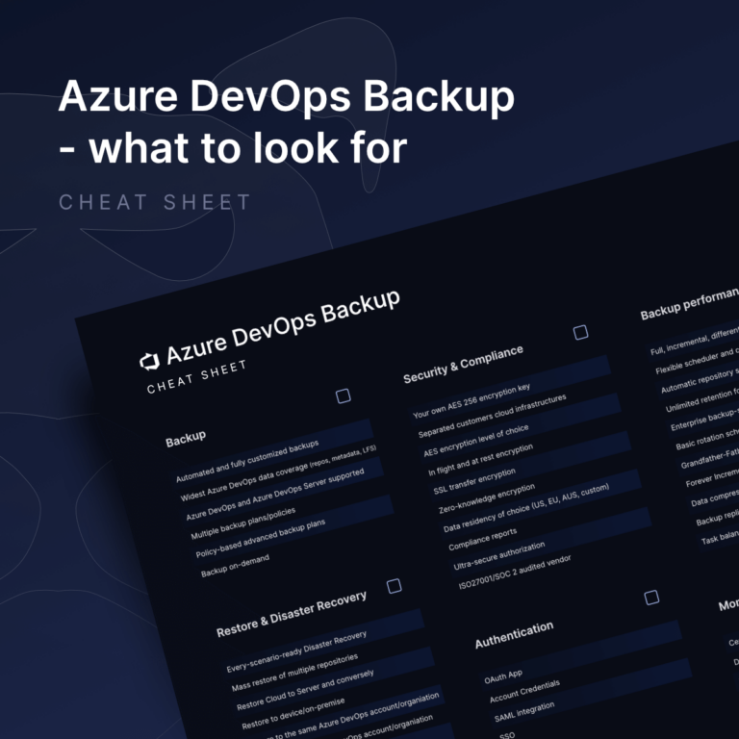The image size is (739, 739).
Task: Select 'Data residency of choice' row
Action: (x=526, y=508)
